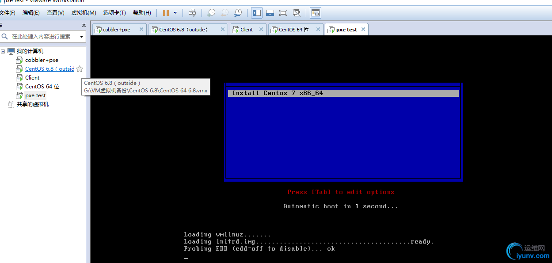Select 我的计算机 in the library
This screenshot has height=263, width=552.
[x=30, y=51]
